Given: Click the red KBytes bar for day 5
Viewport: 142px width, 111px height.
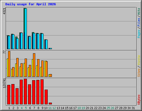Looking at the screenshot, I should point(25,92).
